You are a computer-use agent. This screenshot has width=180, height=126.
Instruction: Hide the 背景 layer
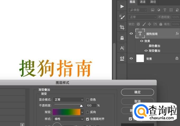pyautogui.click(x=131, y=58)
